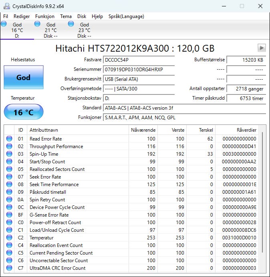This screenshot has width=270, height=277.
Task: Open the Disk menu
Action: (82, 16)
